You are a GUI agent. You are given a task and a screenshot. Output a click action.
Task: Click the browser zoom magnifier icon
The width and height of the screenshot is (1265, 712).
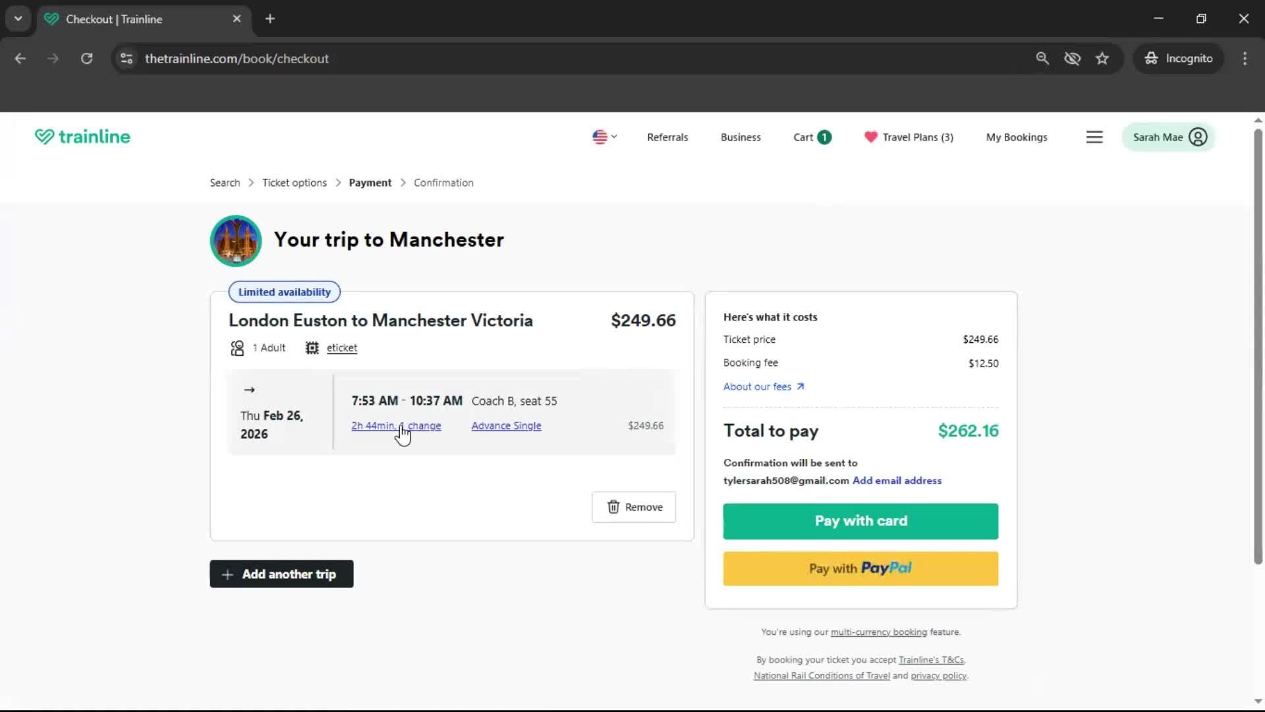[x=1042, y=59]
